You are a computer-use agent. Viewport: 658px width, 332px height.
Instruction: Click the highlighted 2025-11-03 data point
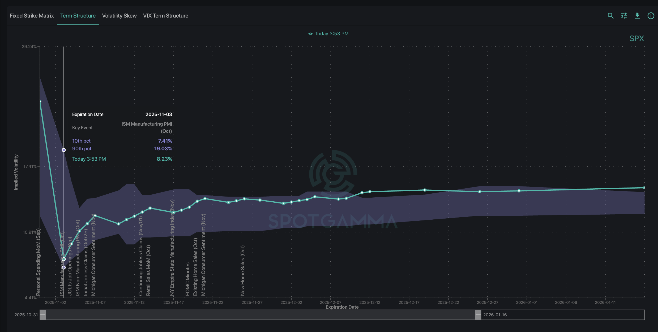(x=64, y=259)
